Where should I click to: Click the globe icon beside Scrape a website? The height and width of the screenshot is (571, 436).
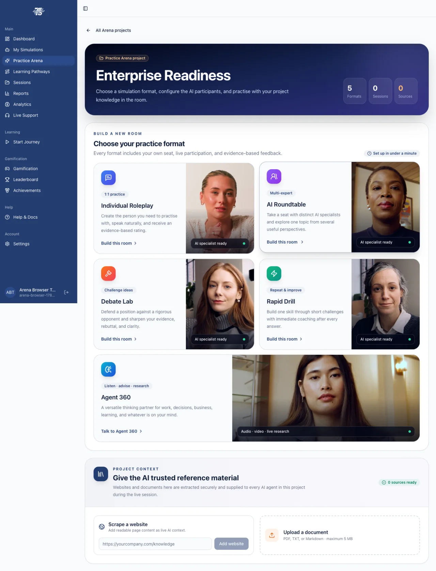pos(102,527)
